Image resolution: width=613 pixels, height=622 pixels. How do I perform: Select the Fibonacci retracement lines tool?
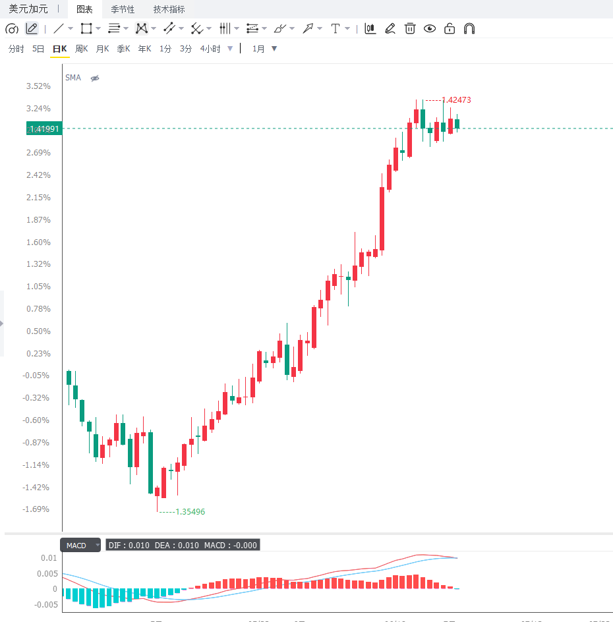click(252, 28)
